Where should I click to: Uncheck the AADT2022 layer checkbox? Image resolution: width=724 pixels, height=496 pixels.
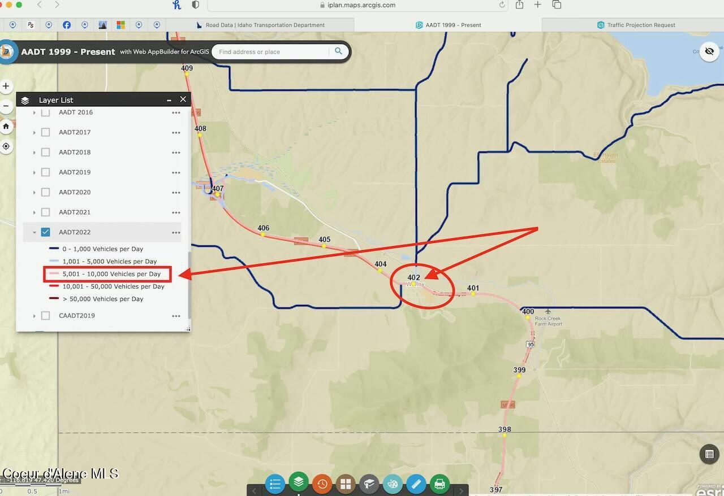click(46, 232)
